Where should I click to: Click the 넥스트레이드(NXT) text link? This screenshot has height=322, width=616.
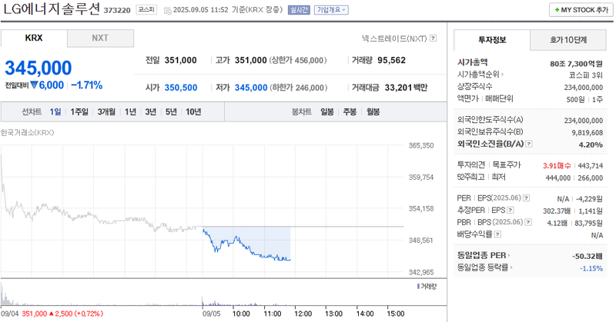click(x=394, y=38)
